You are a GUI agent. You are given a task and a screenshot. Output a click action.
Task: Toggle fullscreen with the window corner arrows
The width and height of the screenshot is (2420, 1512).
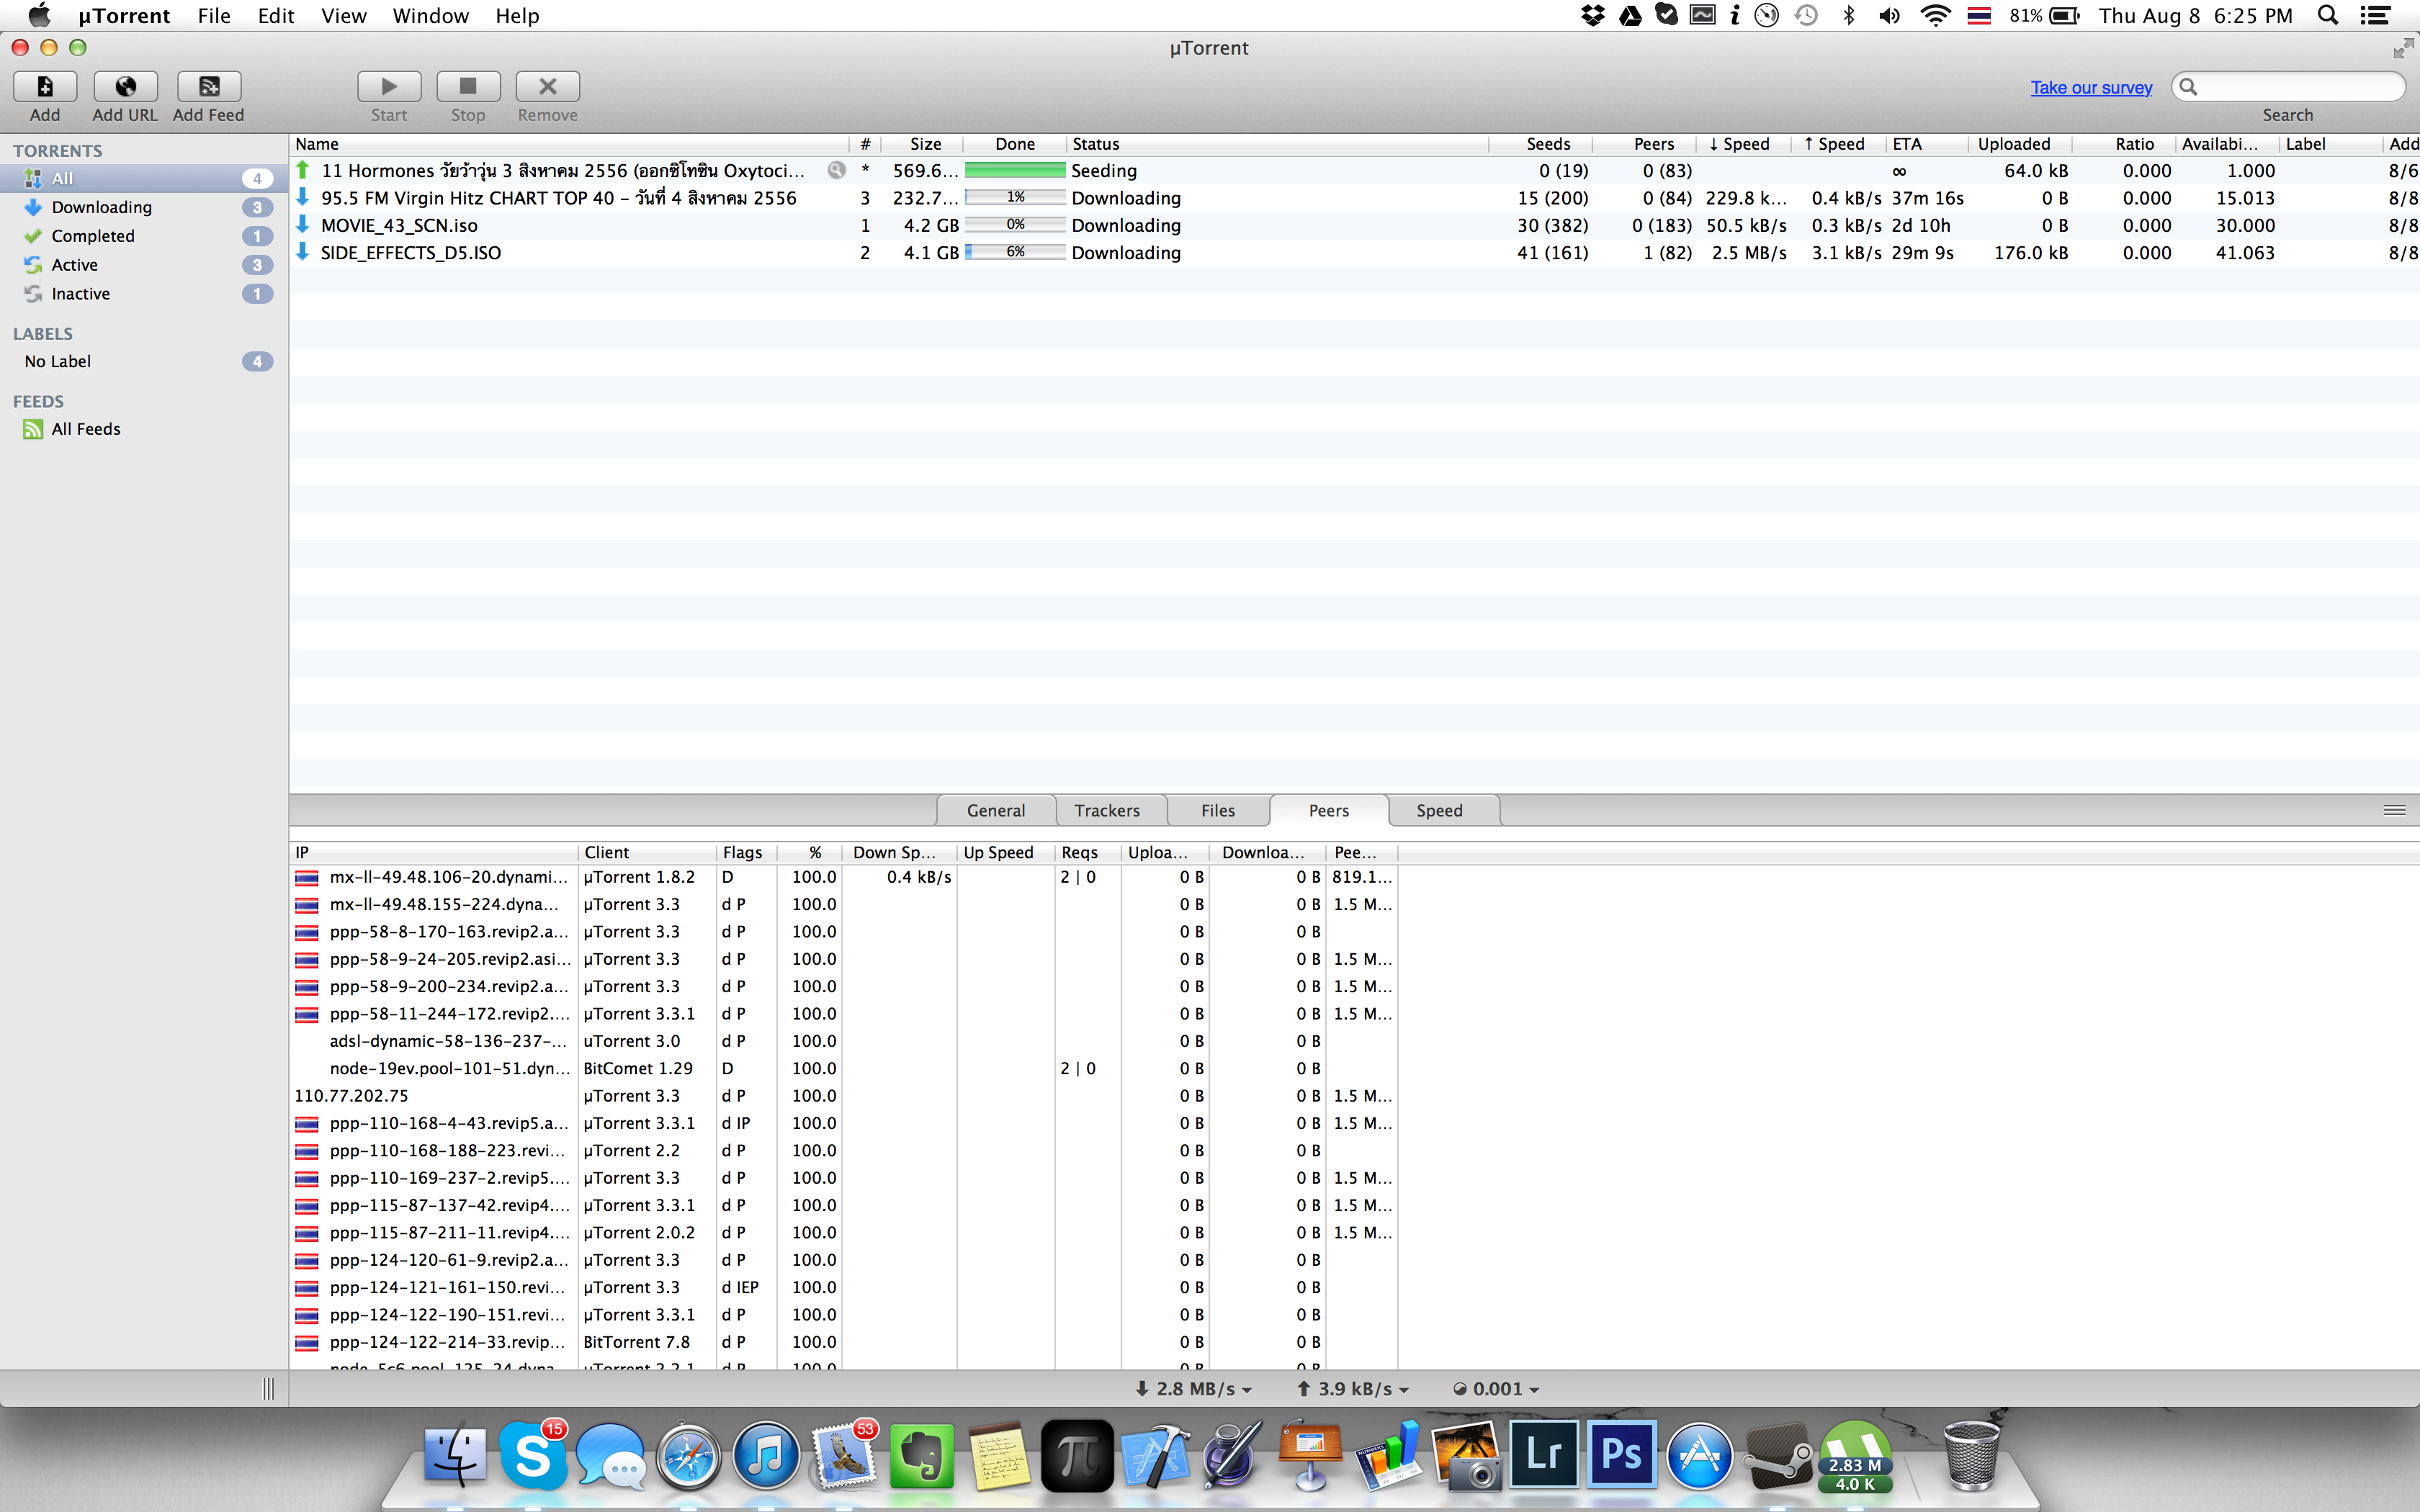pyautogui.click(x=2403, y=48)
